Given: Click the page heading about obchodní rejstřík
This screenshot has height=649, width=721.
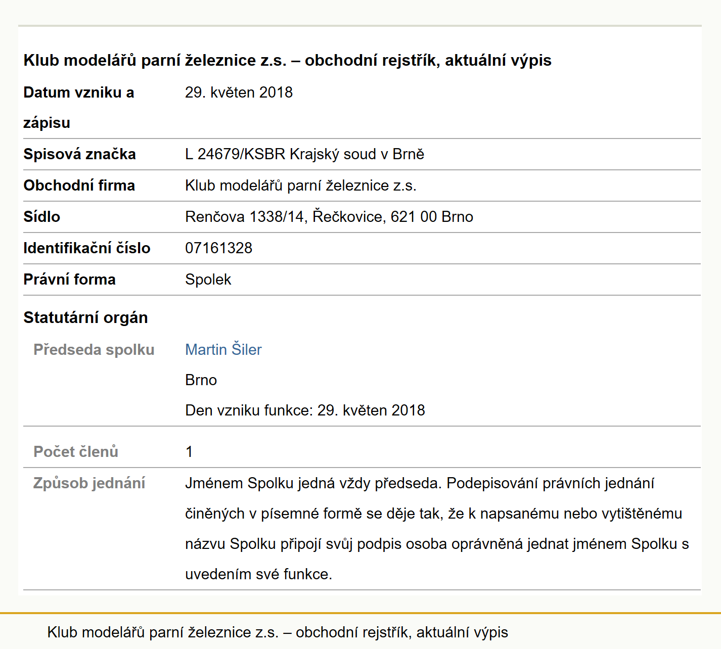Looking at the screenshot, I should pyautogui.click(x=287, y=60).
